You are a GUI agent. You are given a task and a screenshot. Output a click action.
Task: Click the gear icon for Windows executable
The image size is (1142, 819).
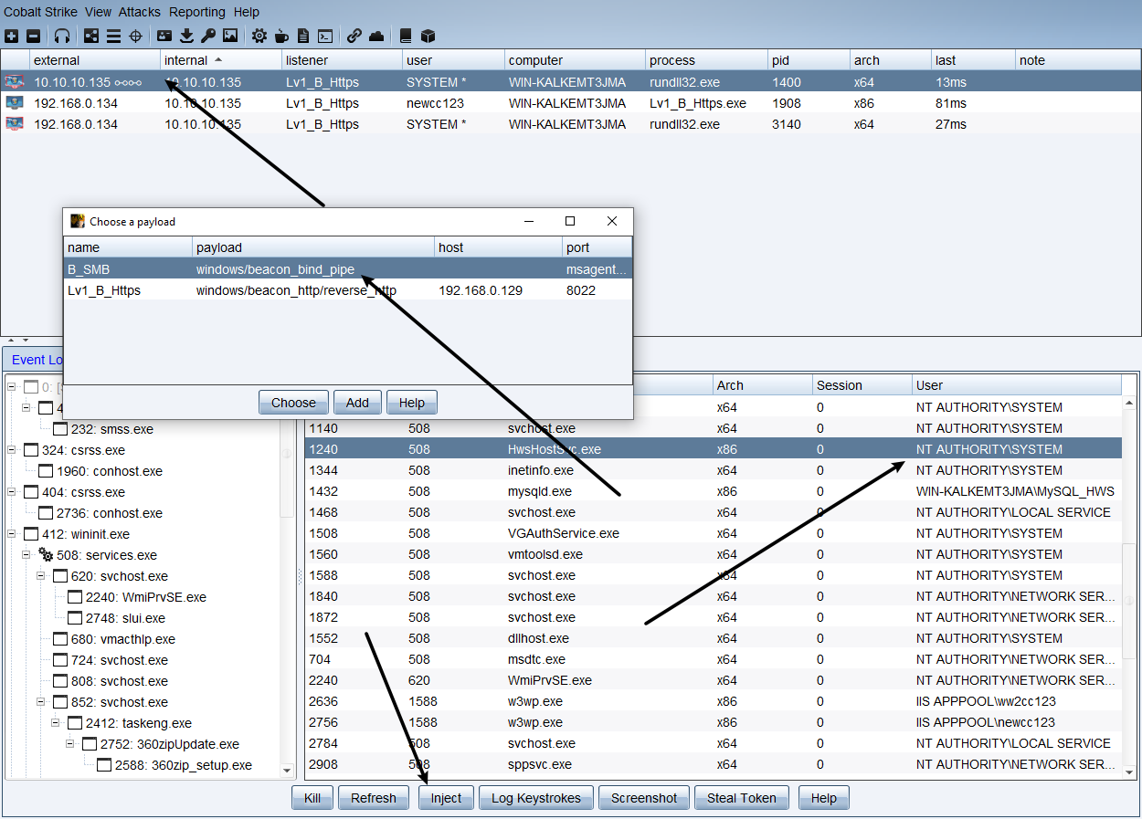click(x=259, y=36)
